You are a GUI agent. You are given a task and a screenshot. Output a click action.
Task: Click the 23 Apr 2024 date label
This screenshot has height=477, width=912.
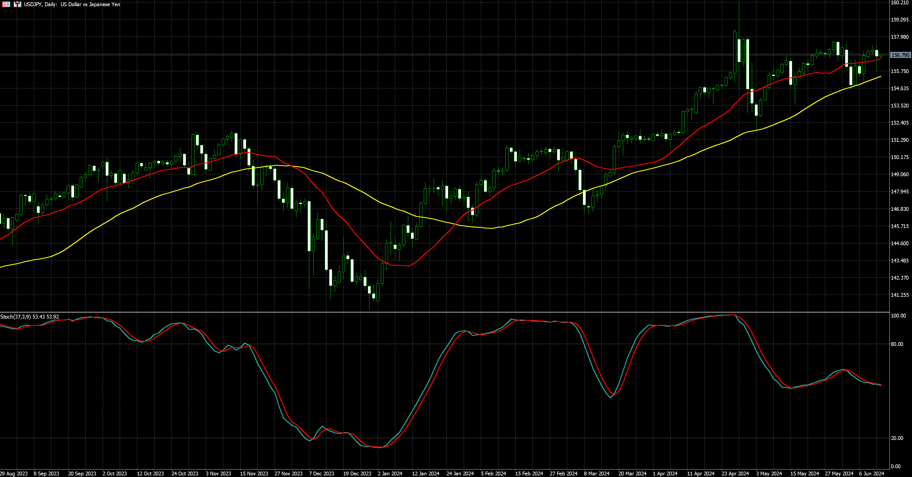[735, 474]
